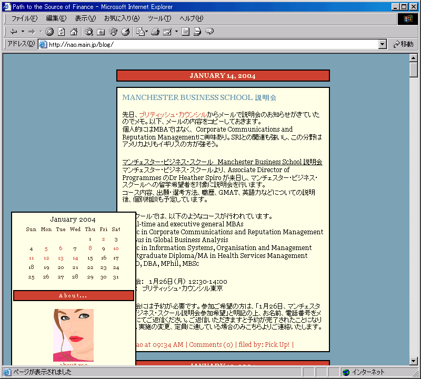Click calendar date 31
This screenshot has height=379, width=421.
pos(116,277)
